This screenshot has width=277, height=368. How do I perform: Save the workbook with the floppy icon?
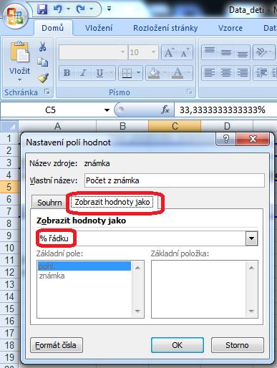pos(42,9)
